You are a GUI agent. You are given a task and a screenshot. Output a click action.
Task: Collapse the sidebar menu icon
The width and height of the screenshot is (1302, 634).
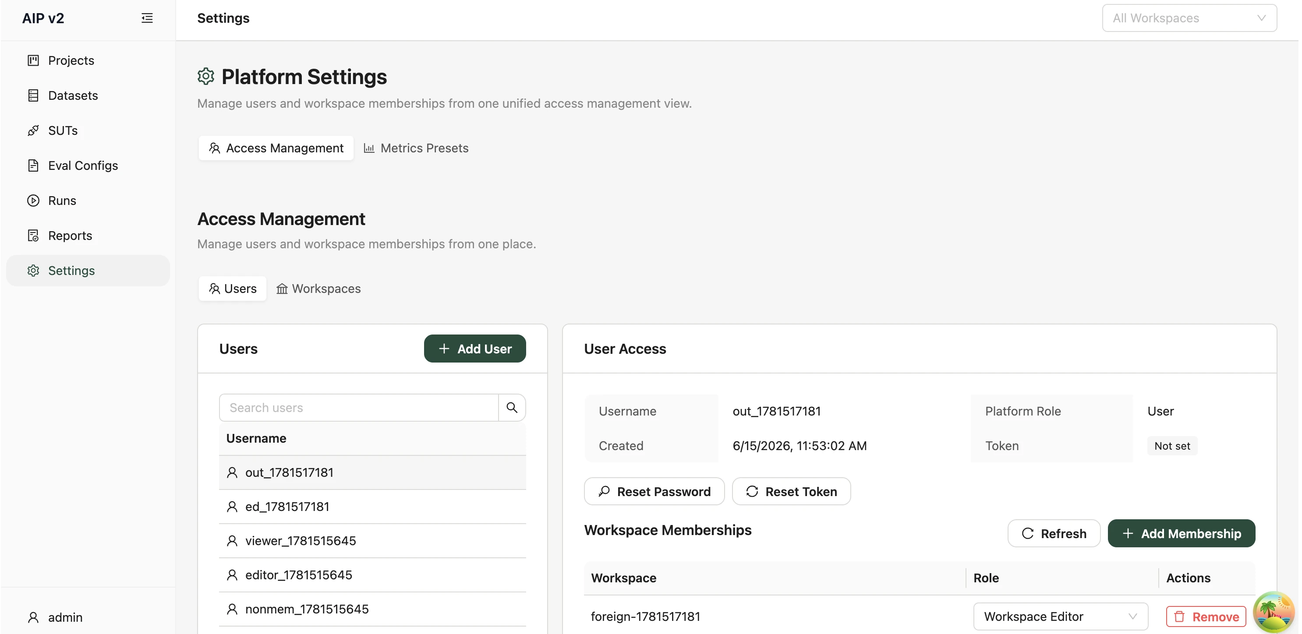click(147, 18)
